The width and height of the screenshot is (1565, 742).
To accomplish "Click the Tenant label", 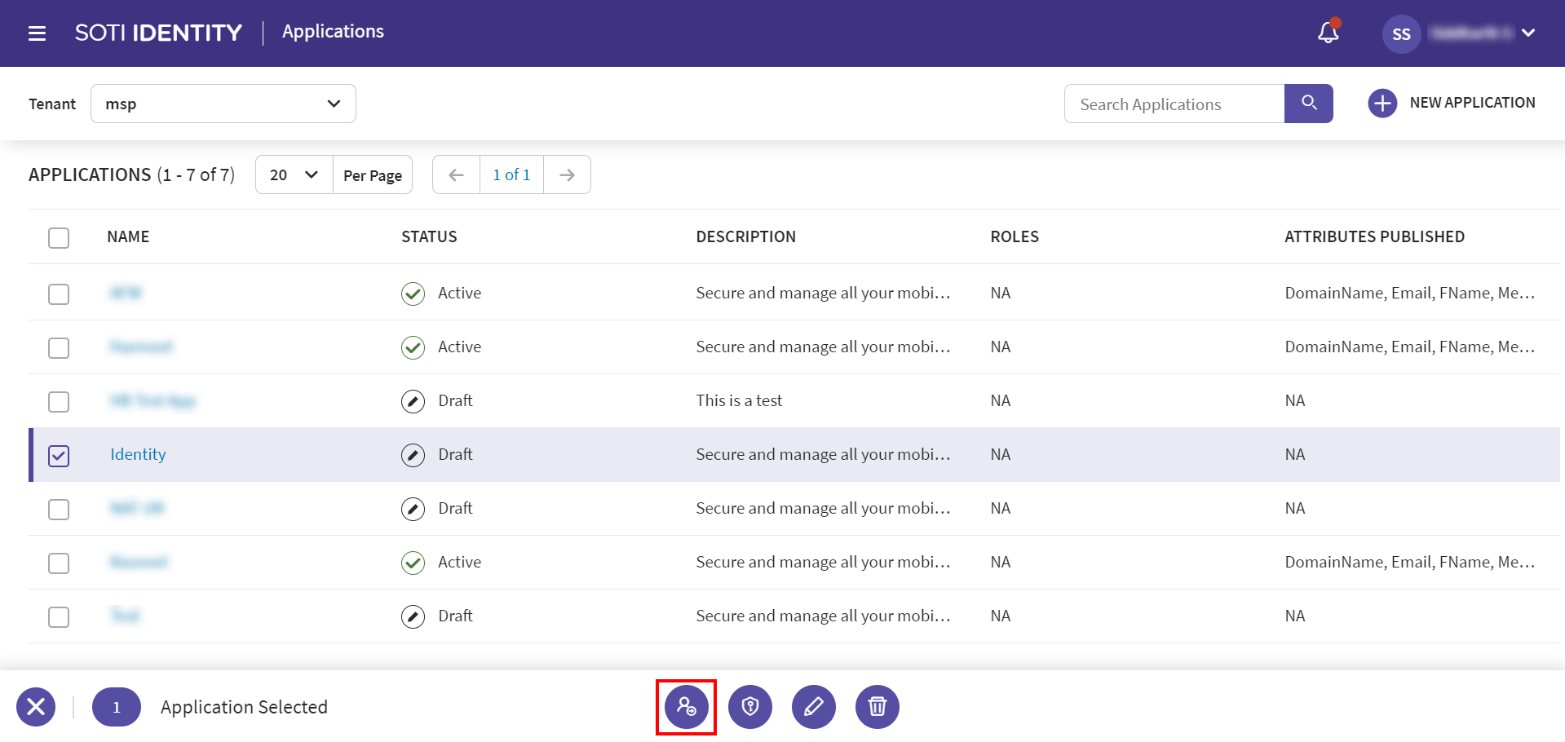I will (x=52, y=104).
